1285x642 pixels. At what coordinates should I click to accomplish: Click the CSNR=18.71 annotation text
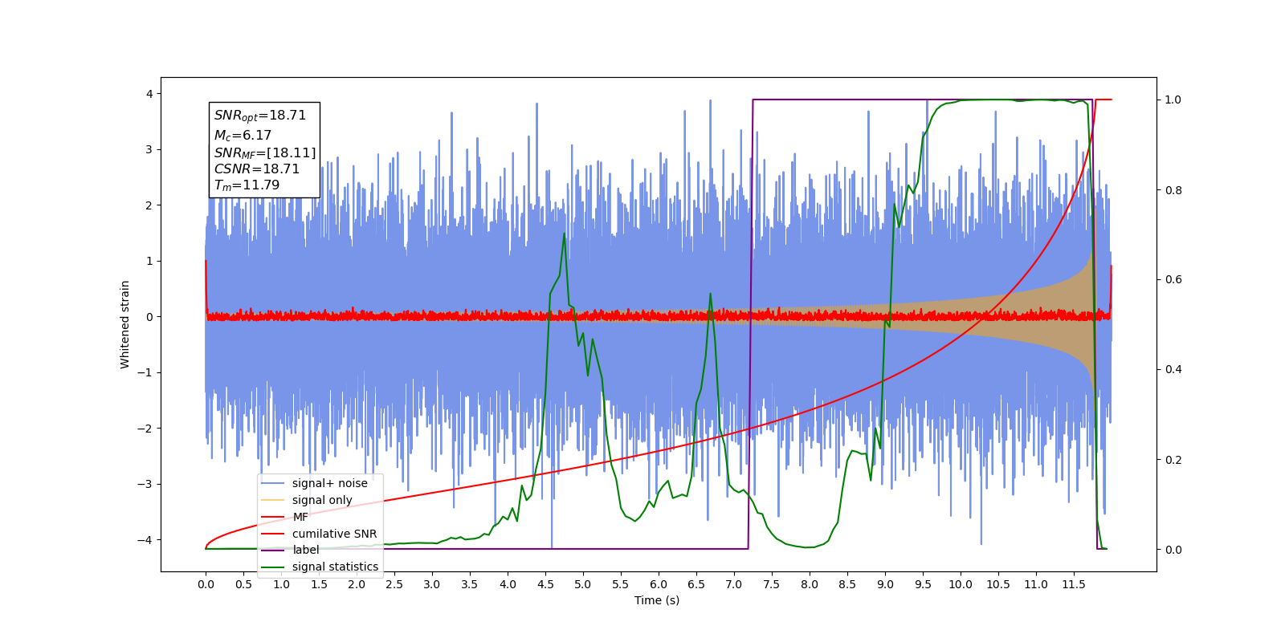(x=256, y=169)
